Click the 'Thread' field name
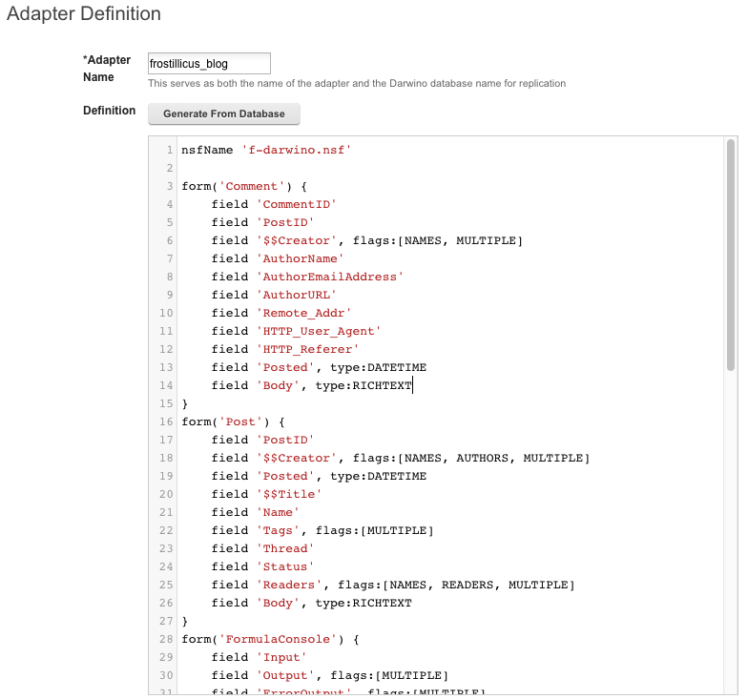Screen dimensions: 748x699 (285, 549)
